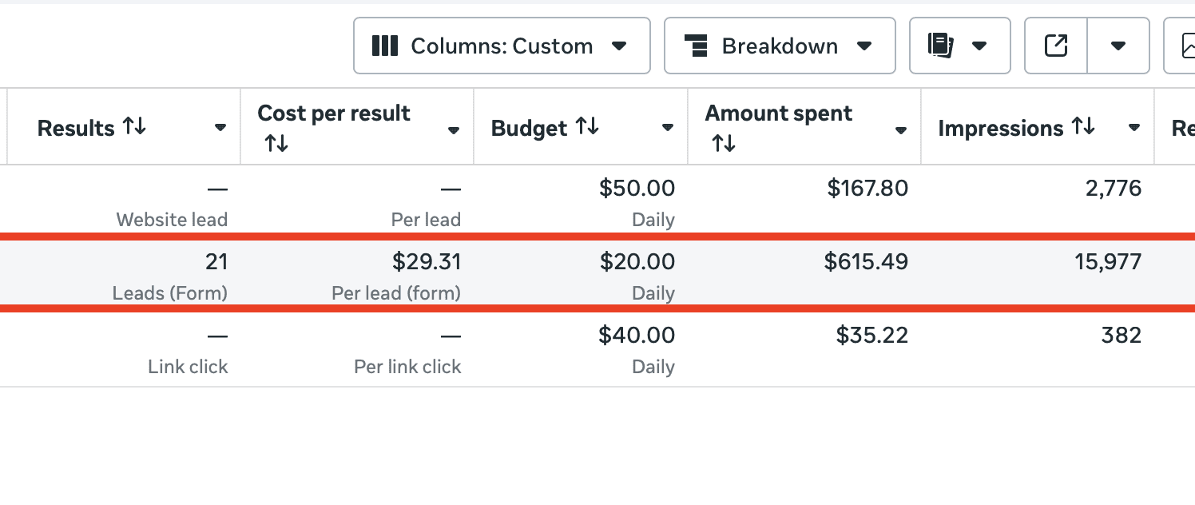Open the Results column options caret

(220, 128)
